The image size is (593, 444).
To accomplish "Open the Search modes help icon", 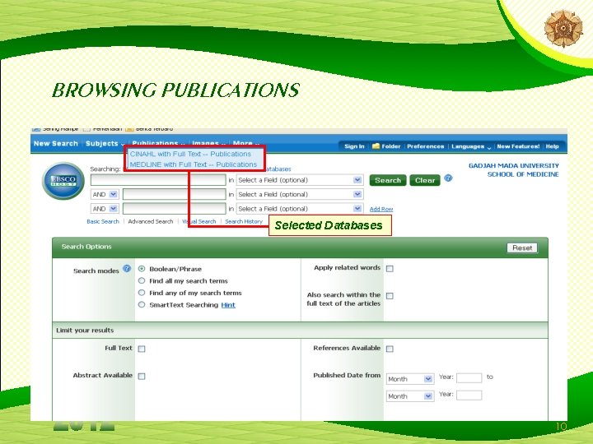I will coord(127,268).
